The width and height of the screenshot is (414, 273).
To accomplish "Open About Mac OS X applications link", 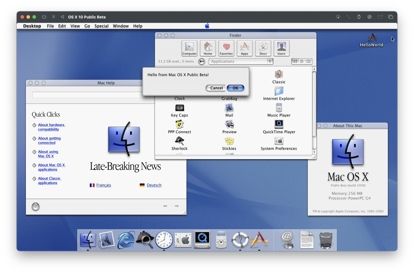I will (x=52, y=167).
